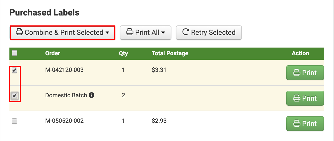Select the M-042120-003 order number text
Screen dimensions: 334x141
click(64, 70)
